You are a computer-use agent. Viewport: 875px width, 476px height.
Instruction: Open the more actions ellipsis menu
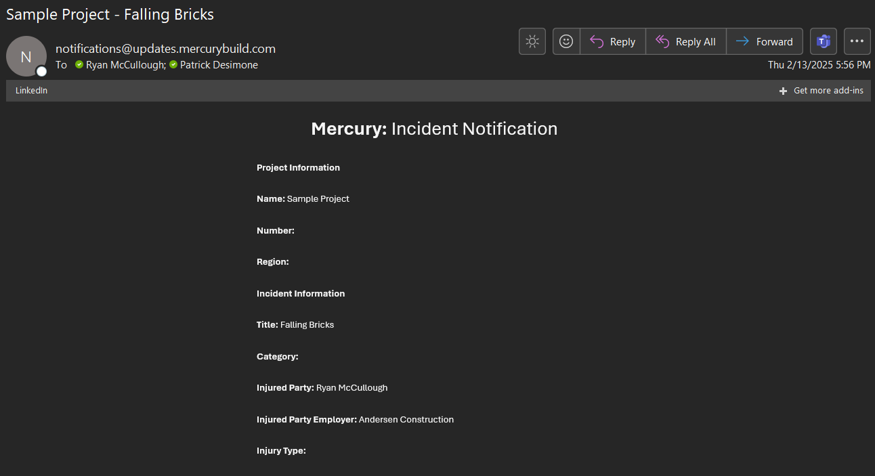[857, 41]
